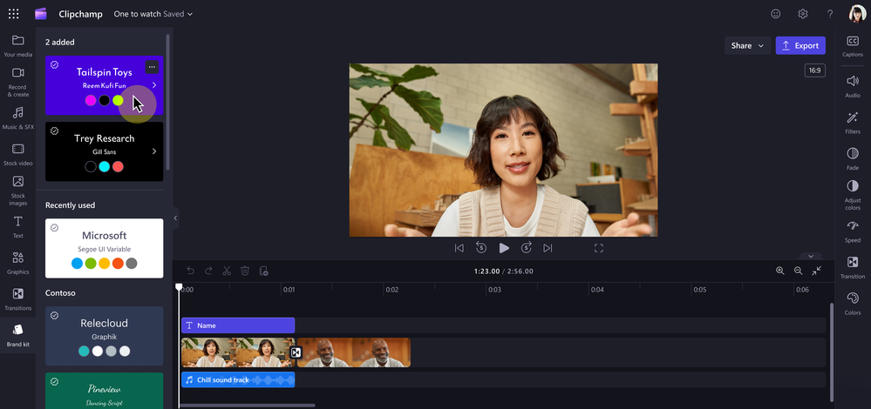The width and height of the screenshot is (871, 409).
Task: Open the Share dropdown
Action: click(747, 45)
